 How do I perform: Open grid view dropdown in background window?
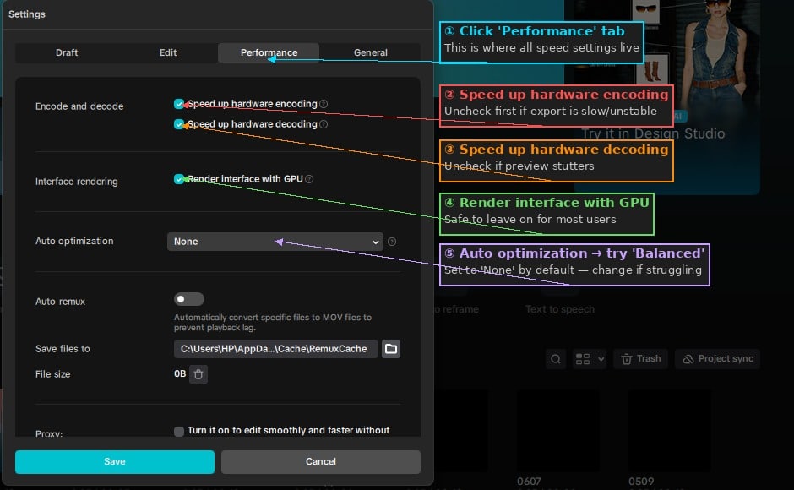590,359
